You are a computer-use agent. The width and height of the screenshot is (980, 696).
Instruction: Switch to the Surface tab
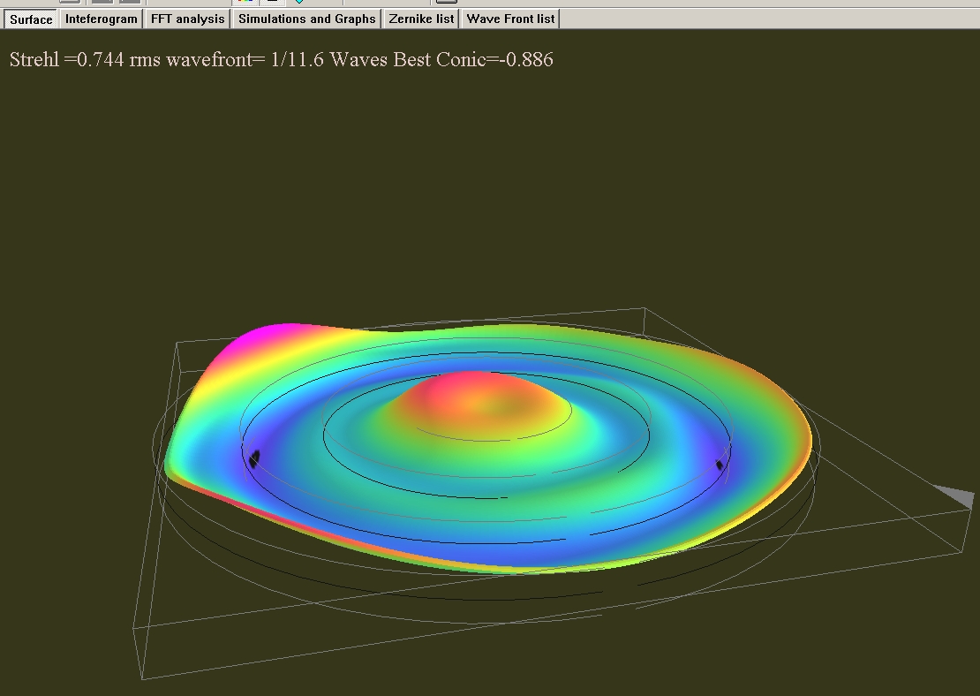(x=31, y=19)
